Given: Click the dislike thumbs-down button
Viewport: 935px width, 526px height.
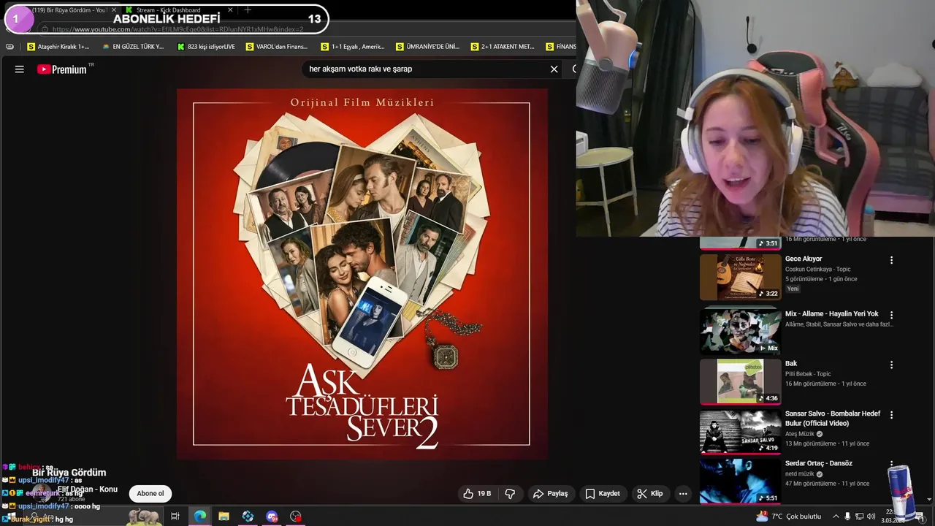Looking at the screenshot, I should click(510, 494).
